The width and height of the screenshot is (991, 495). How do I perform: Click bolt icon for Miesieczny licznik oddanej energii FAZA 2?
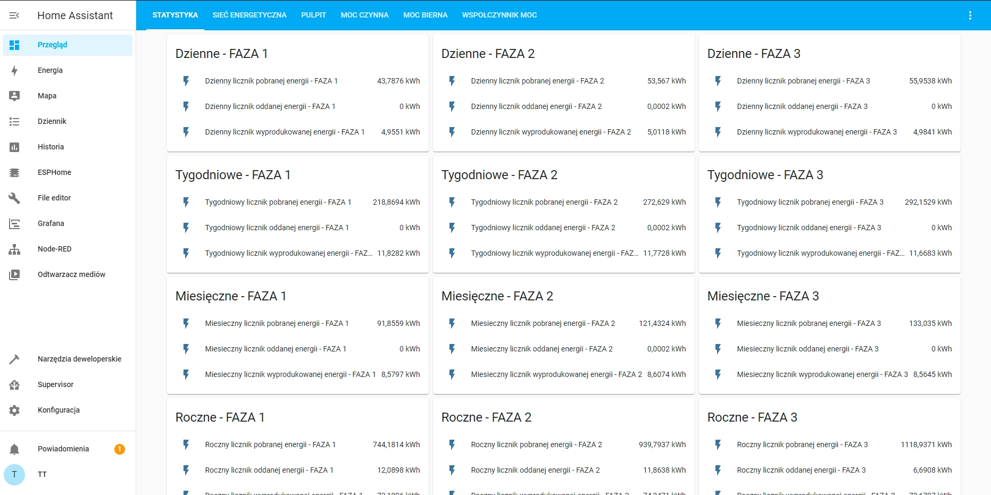(452, 349)
